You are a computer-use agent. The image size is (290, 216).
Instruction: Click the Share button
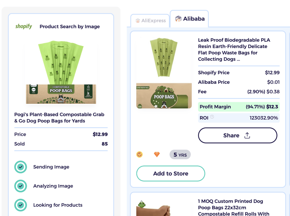click(237, 135)
